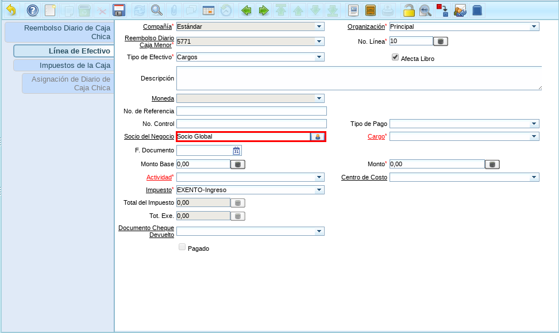This screenshot has height=333, width=559.
Task: Click the red Cargo label link
Action: pyautogui.click(x=376, y=136)
